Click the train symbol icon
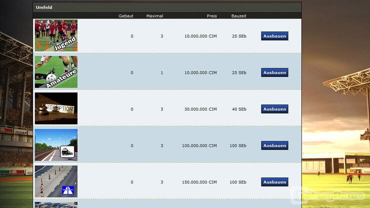 67,152
